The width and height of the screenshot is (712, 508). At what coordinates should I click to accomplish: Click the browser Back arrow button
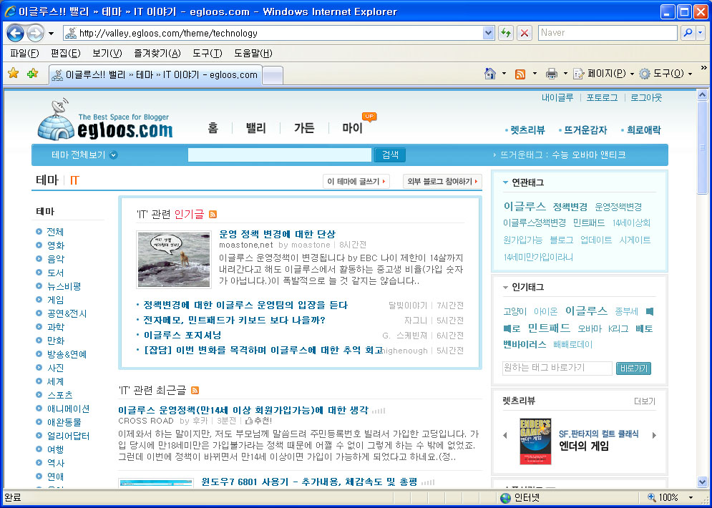pyautogui.click(x=15, y=33)
